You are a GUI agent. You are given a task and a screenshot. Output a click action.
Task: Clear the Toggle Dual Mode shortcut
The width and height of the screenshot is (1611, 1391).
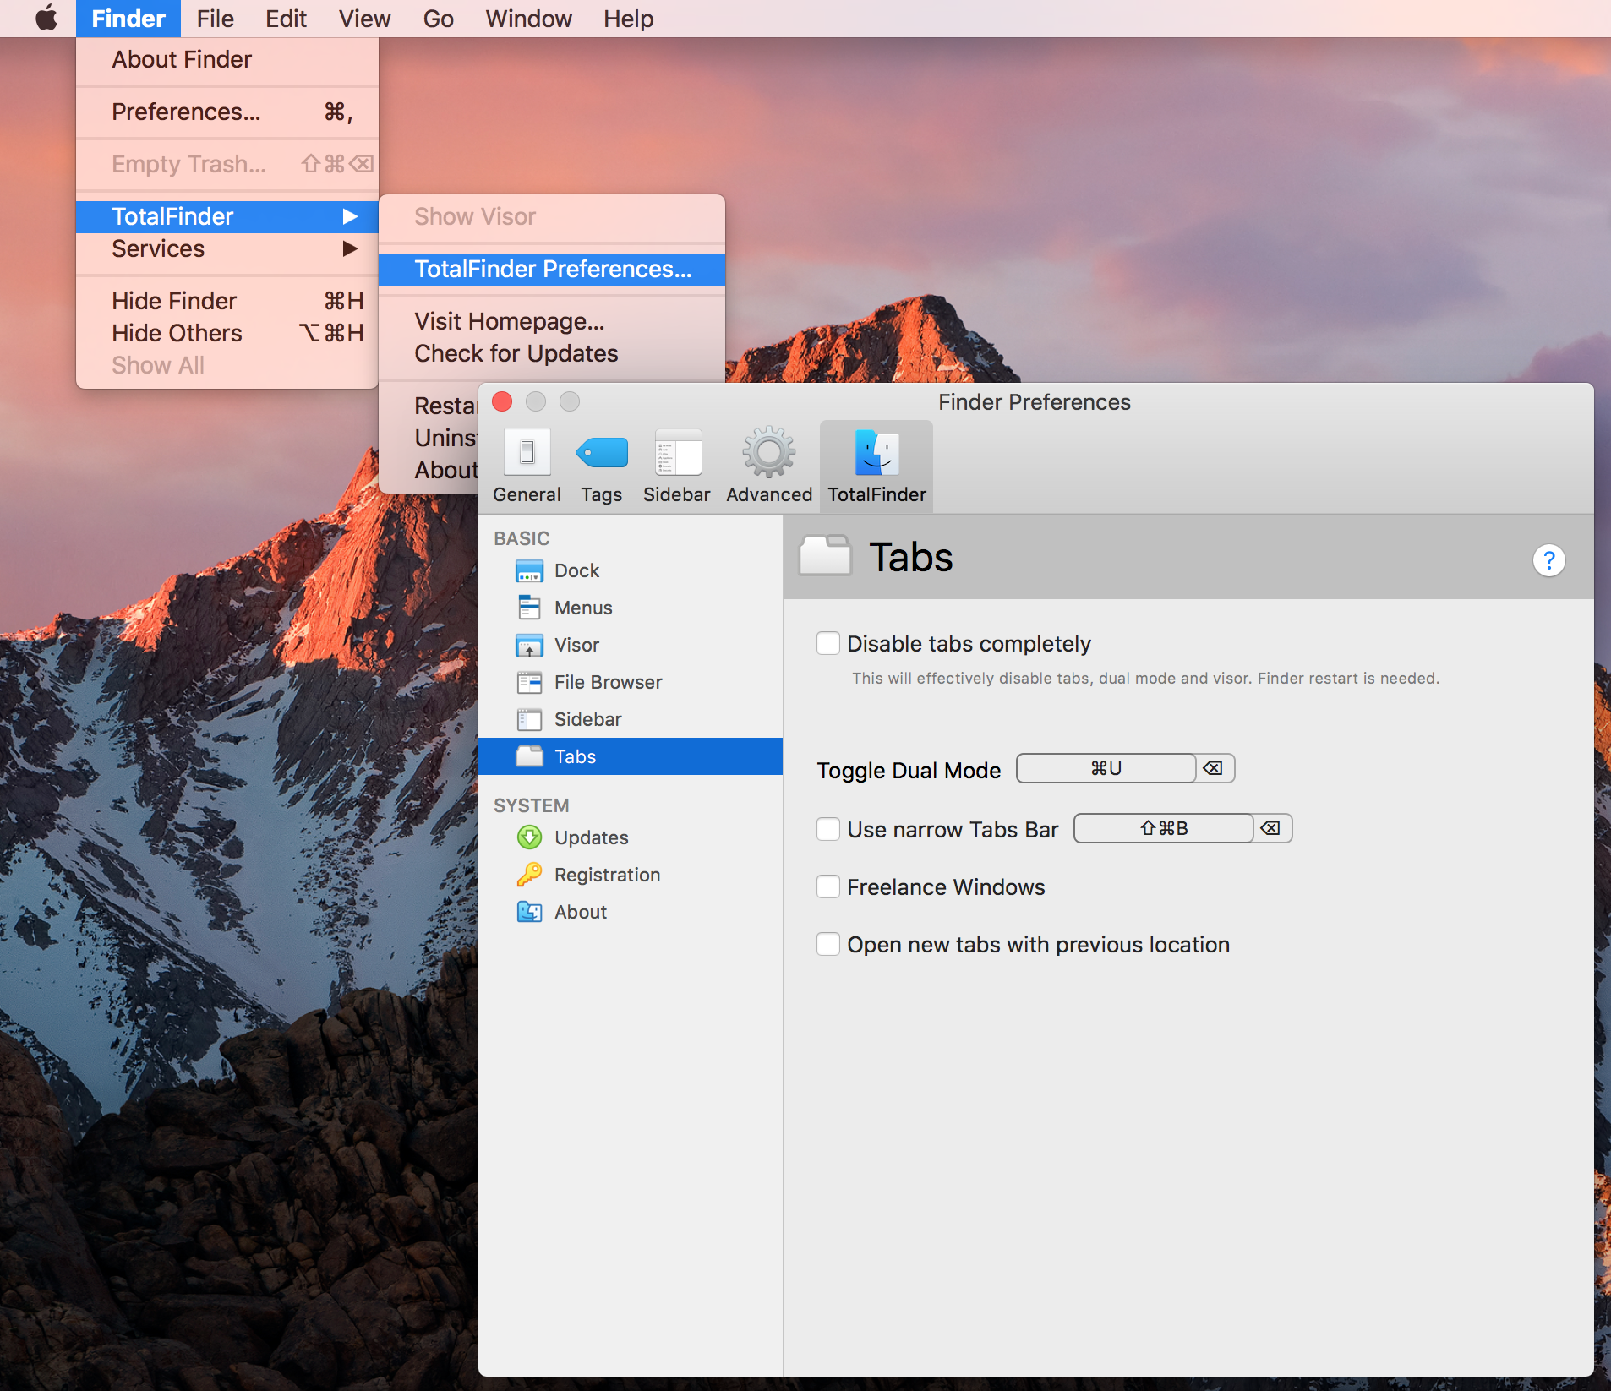(x=1213, y=768)
